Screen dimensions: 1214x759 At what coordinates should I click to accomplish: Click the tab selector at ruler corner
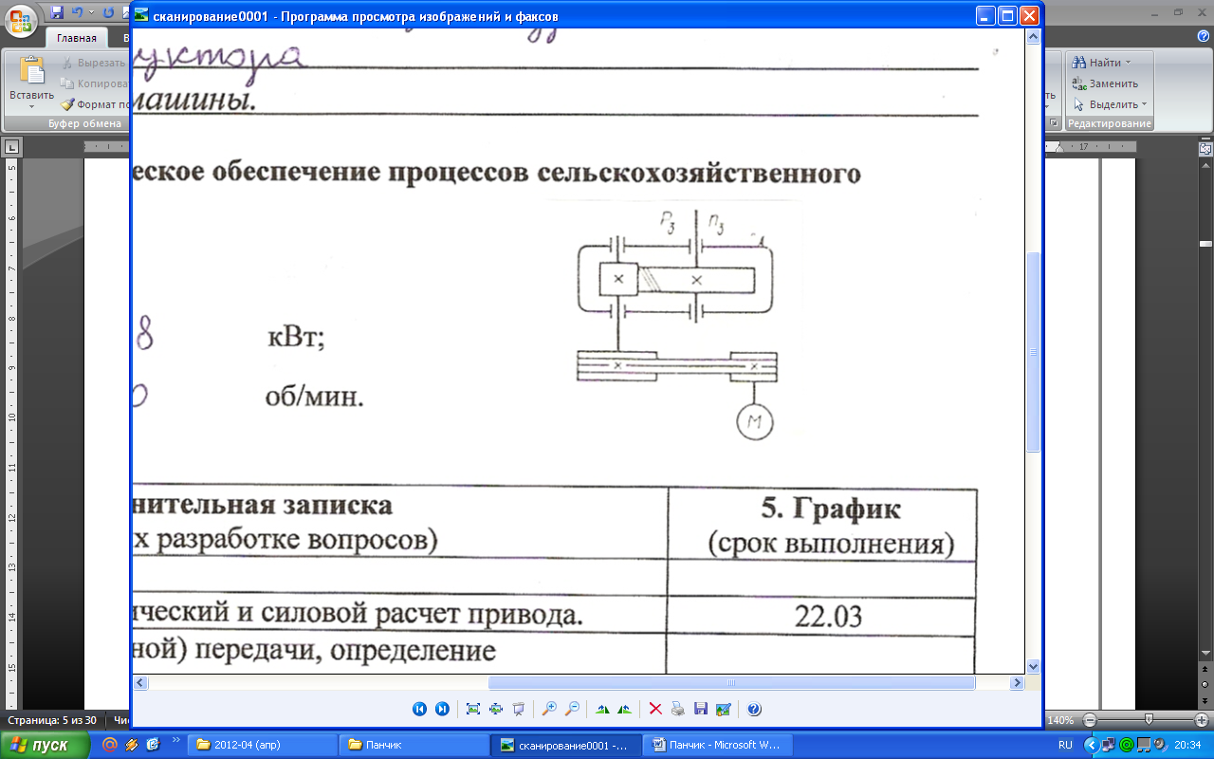point(12,147)
